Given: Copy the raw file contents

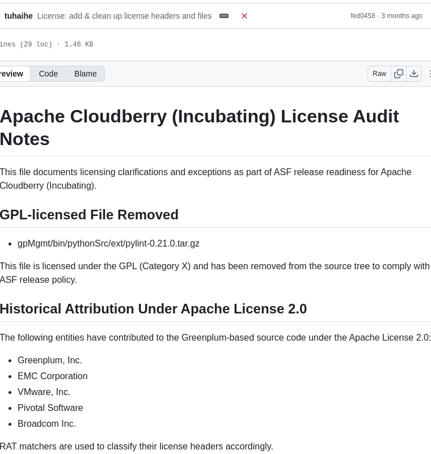Looking at the screenshot, I should click(399, 74).
